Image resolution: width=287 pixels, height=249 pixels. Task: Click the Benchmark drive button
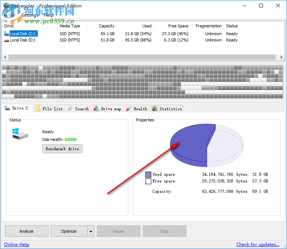pyautogui.click(x=63, y=149)
